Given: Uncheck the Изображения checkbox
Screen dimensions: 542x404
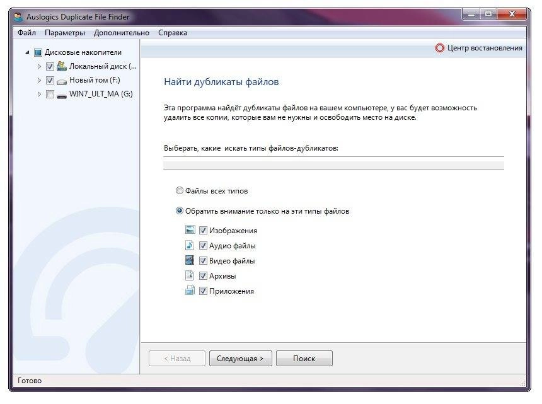Looking at the screenshot, I should [203, 231].
